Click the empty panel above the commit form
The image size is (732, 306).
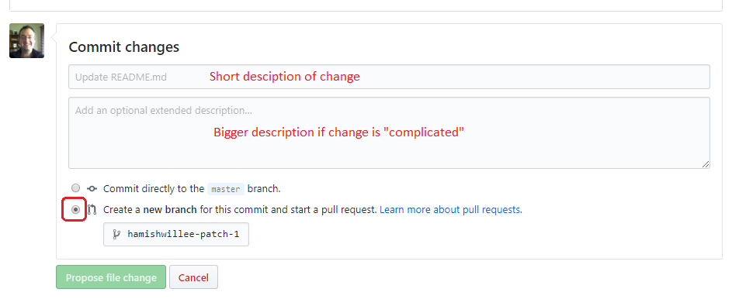click(366, 5)
